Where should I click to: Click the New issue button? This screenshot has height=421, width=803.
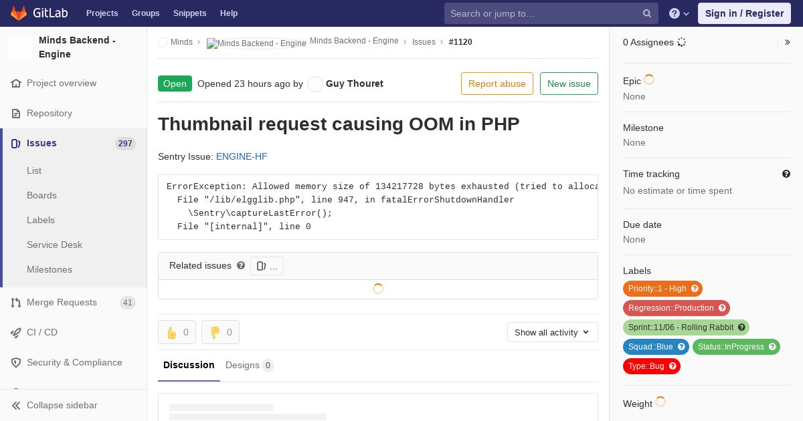point(569,84)
